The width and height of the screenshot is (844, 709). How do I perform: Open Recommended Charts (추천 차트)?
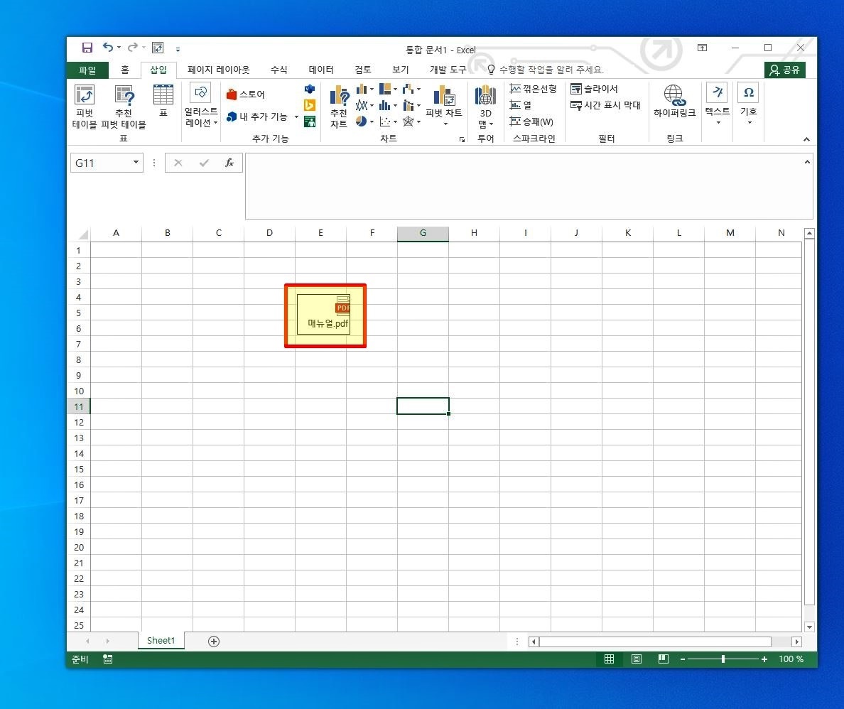coord(339,107)
